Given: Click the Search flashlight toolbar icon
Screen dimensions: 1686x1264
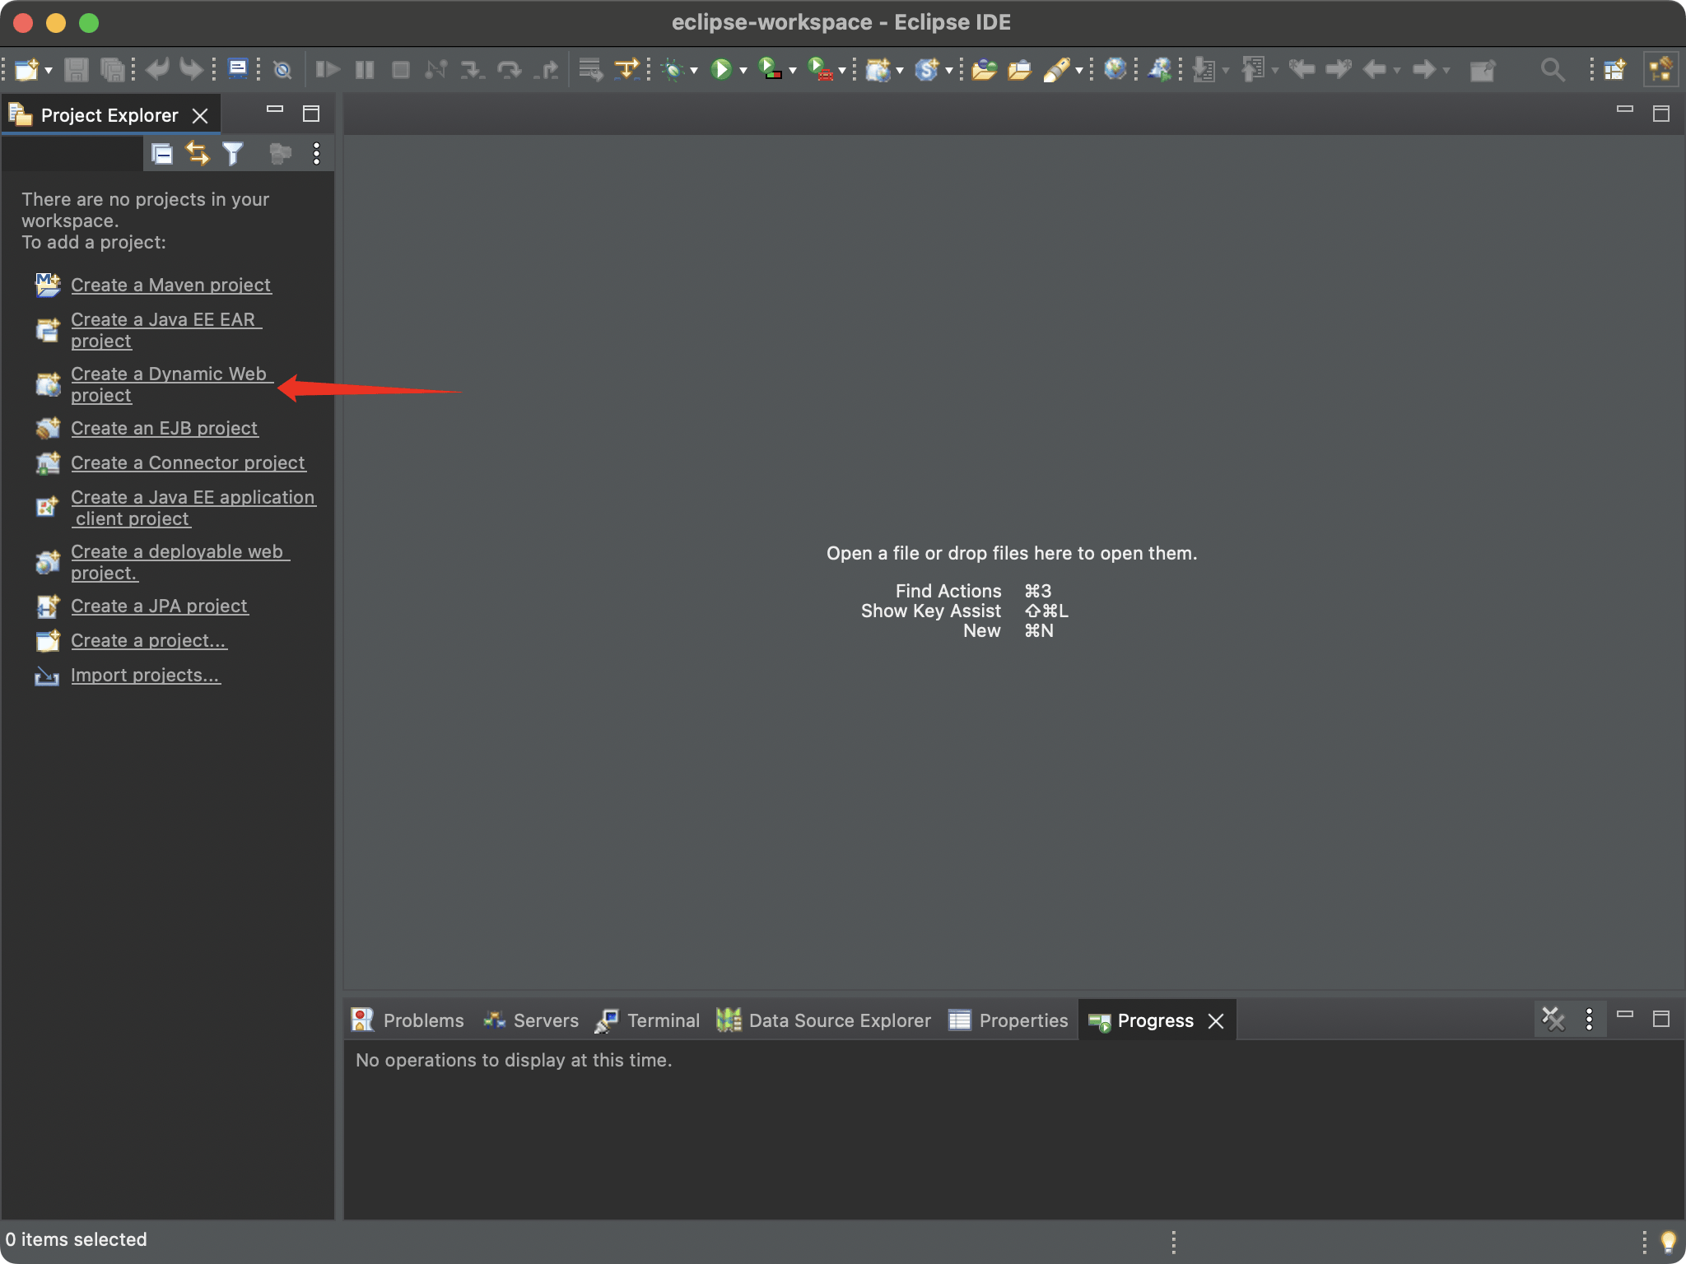Looking at the screenshot, I should click(1057, 70).
